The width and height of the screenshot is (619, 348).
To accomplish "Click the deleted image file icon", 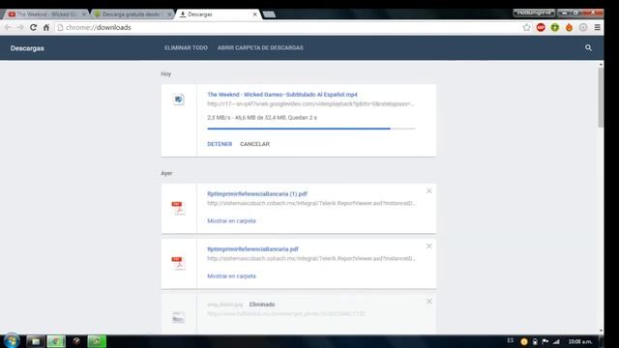I will point(178,317).
